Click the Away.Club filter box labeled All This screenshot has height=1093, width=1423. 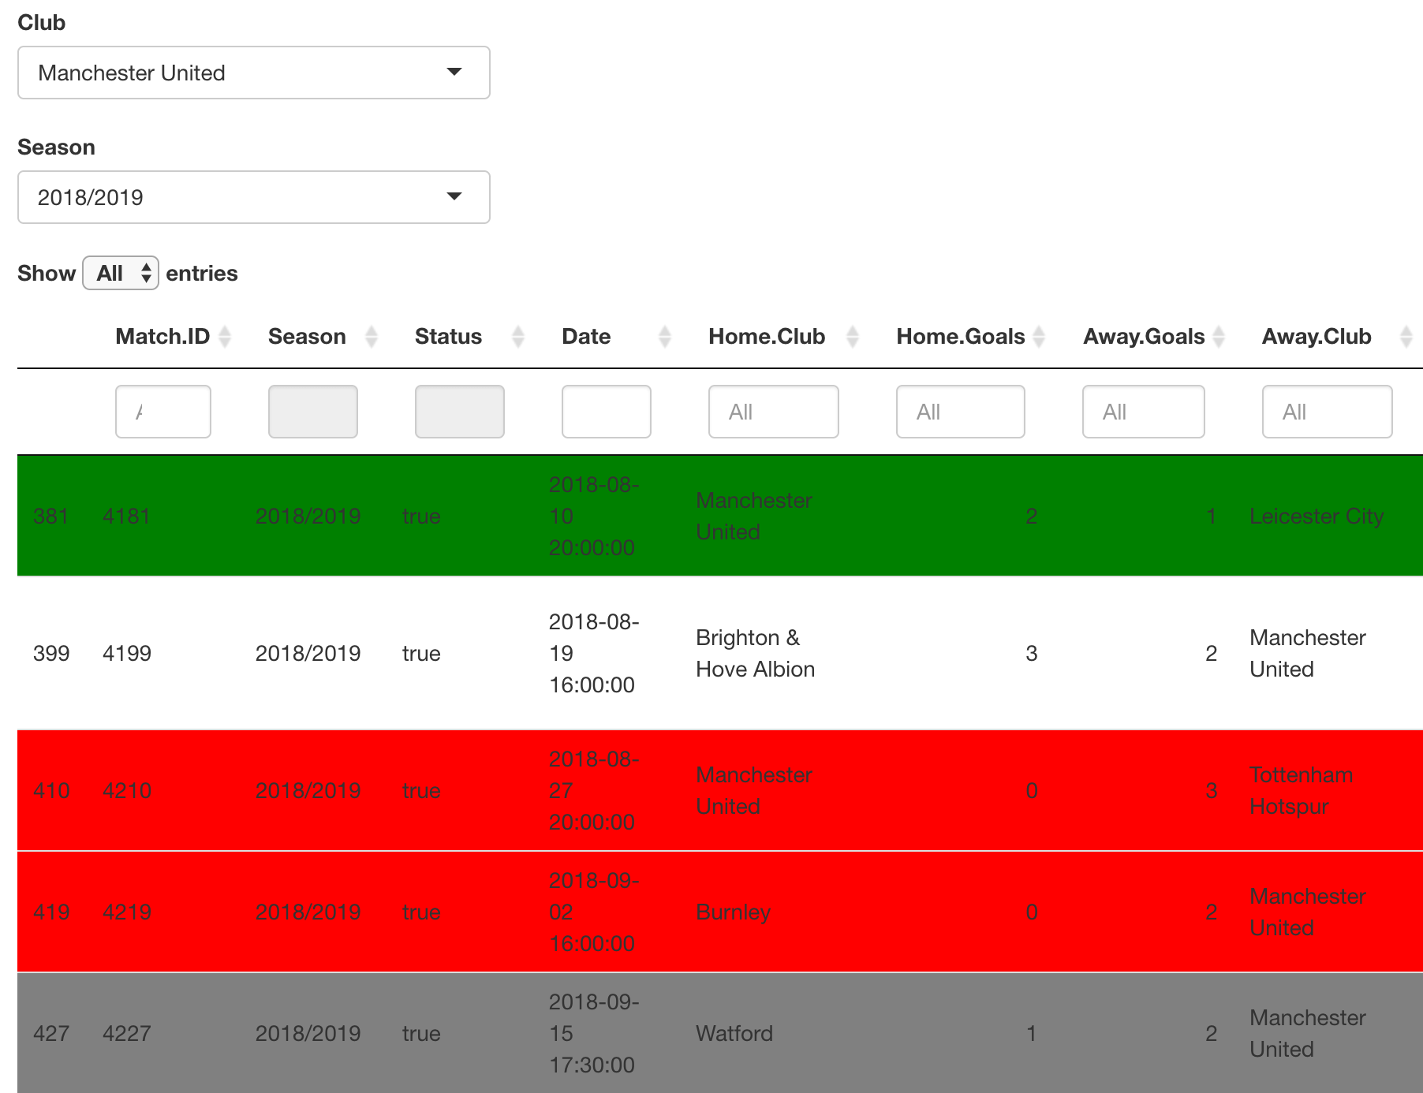click(1327, 411)
